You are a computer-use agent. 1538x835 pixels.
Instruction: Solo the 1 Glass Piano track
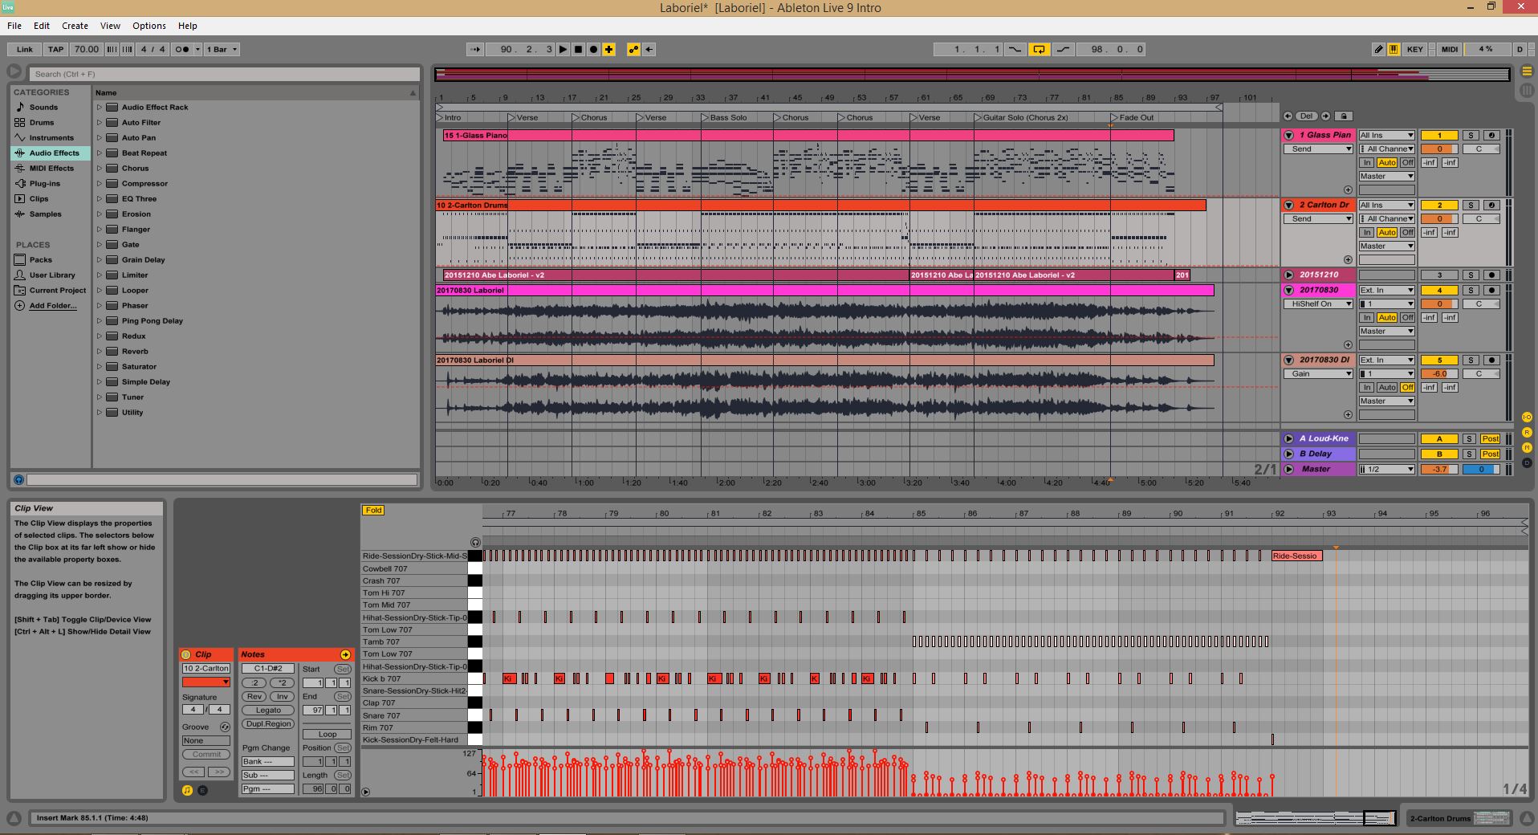tap(1470, 136)
